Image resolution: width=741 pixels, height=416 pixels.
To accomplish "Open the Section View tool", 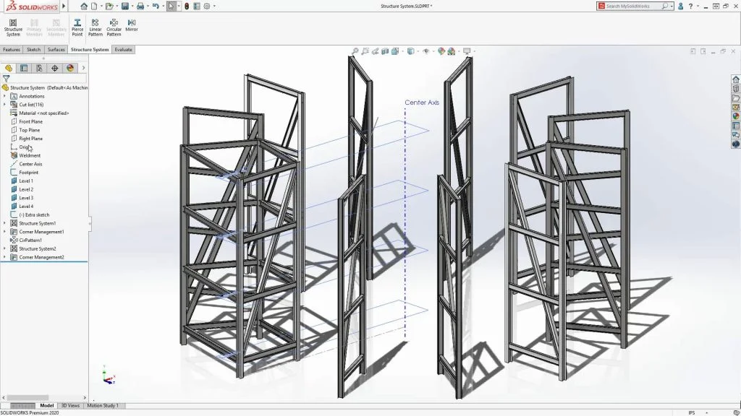I will [386, 51].
